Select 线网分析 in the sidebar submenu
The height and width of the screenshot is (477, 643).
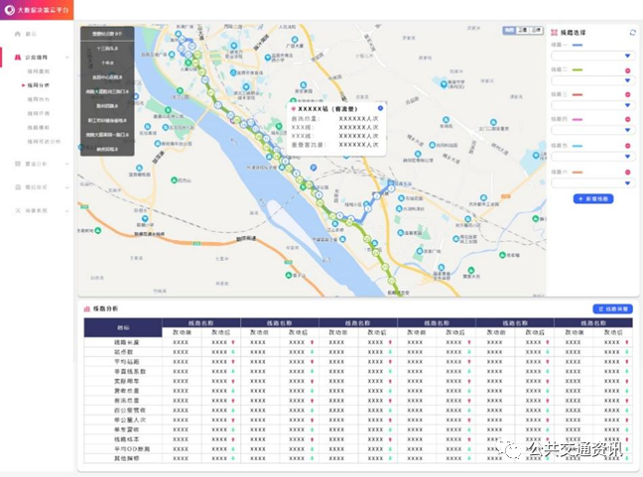(x=40, y=86)
